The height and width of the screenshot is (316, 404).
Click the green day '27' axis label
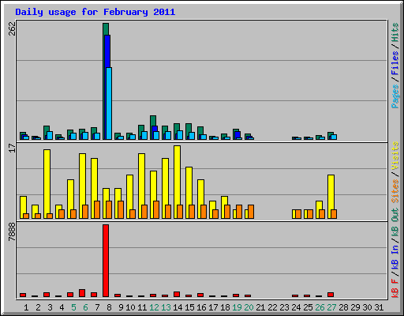[x=331, y=307]
